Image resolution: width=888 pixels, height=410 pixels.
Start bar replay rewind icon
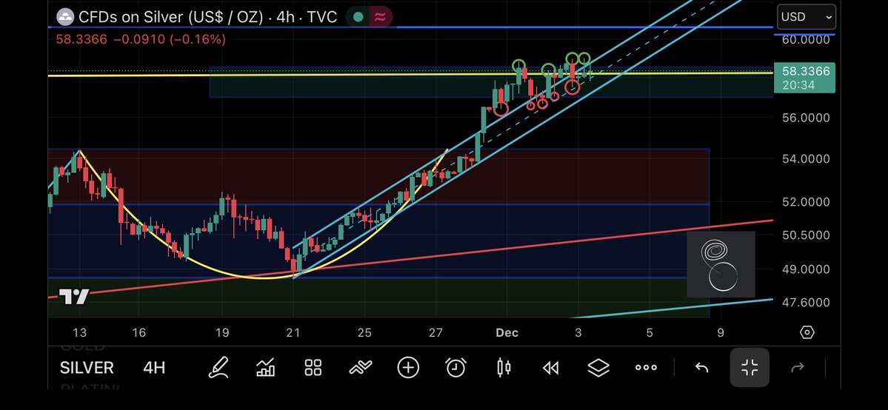point(551,368)
